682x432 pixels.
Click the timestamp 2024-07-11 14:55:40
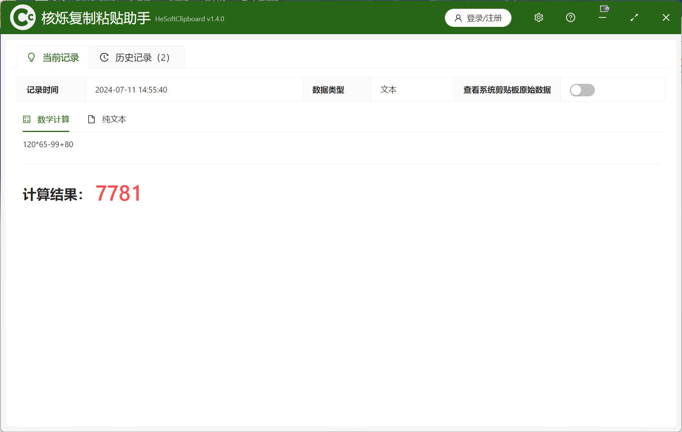pos(131,90)
